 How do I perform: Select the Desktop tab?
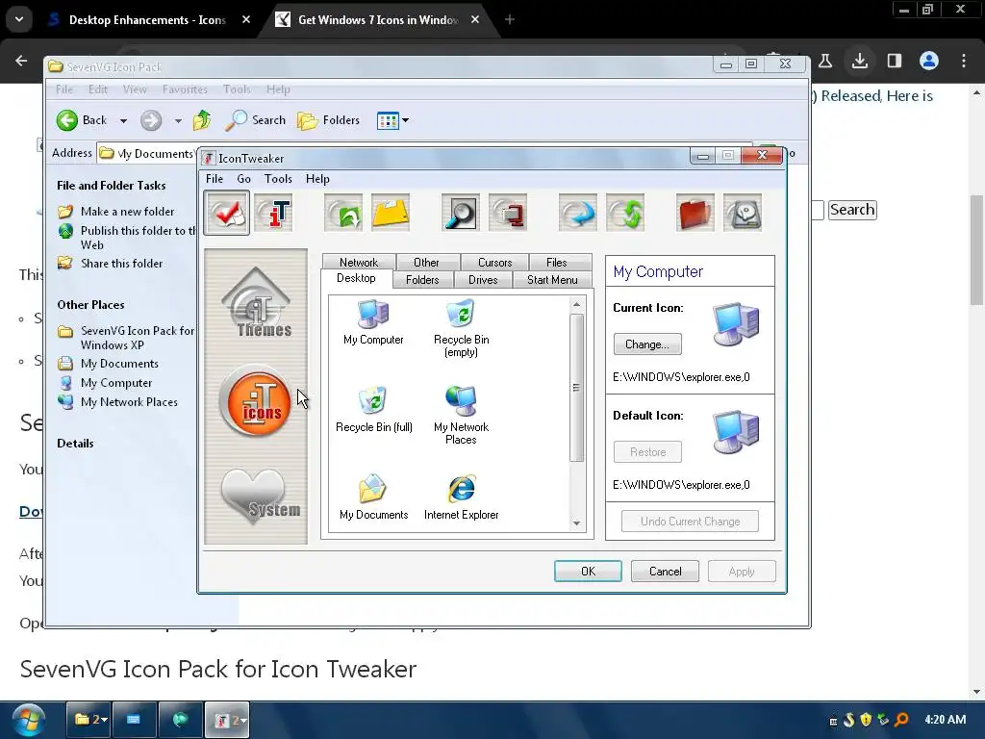click(x=356, y=278)
